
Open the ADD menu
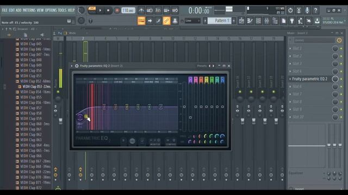point(18,10)
